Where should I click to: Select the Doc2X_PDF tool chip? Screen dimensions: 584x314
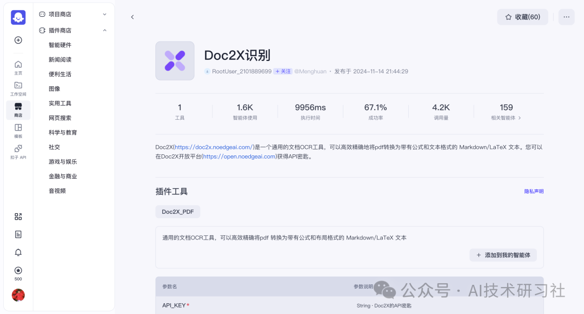click(177, 211)
